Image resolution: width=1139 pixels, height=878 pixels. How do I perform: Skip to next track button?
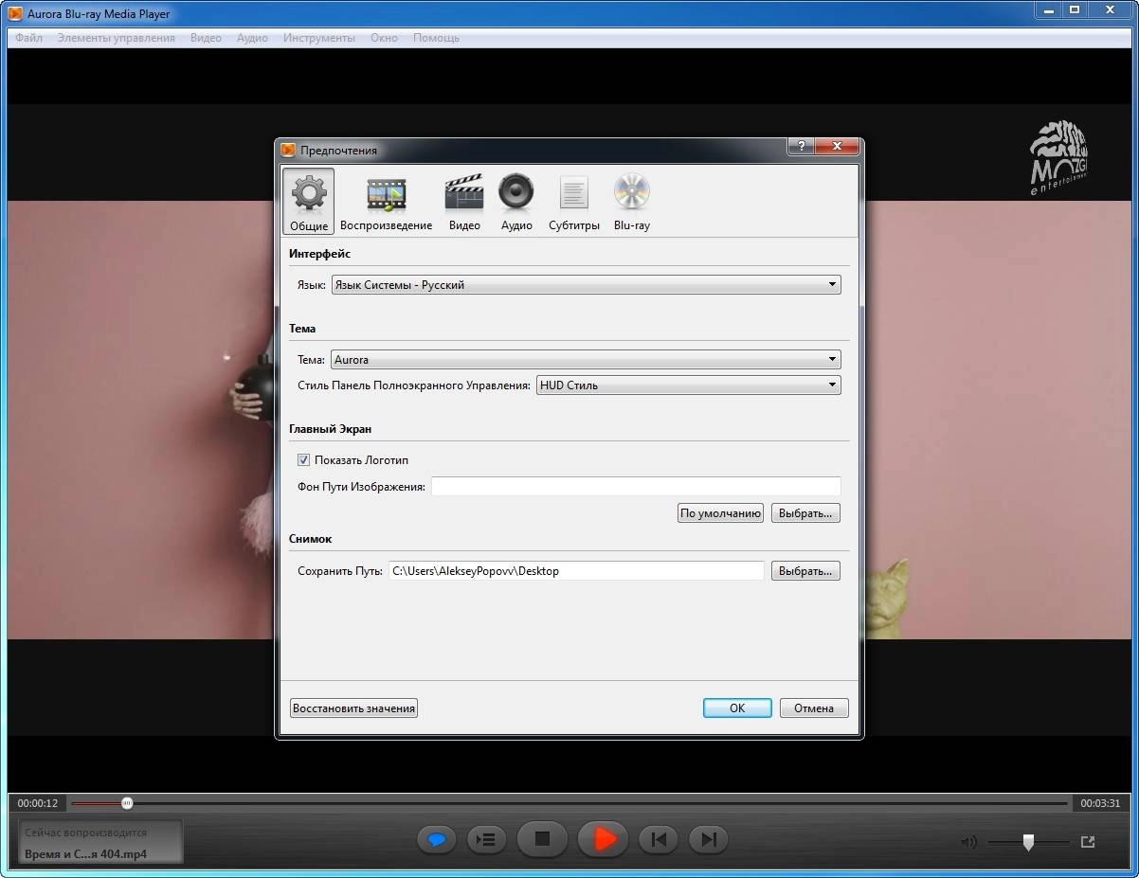(x=708, y=839)
